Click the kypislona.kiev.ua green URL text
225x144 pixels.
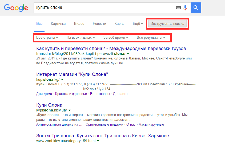51,110
